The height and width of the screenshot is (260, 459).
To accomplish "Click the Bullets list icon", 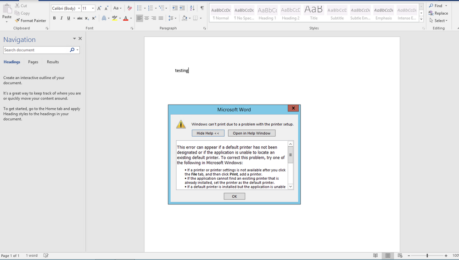I will point(140,8).
